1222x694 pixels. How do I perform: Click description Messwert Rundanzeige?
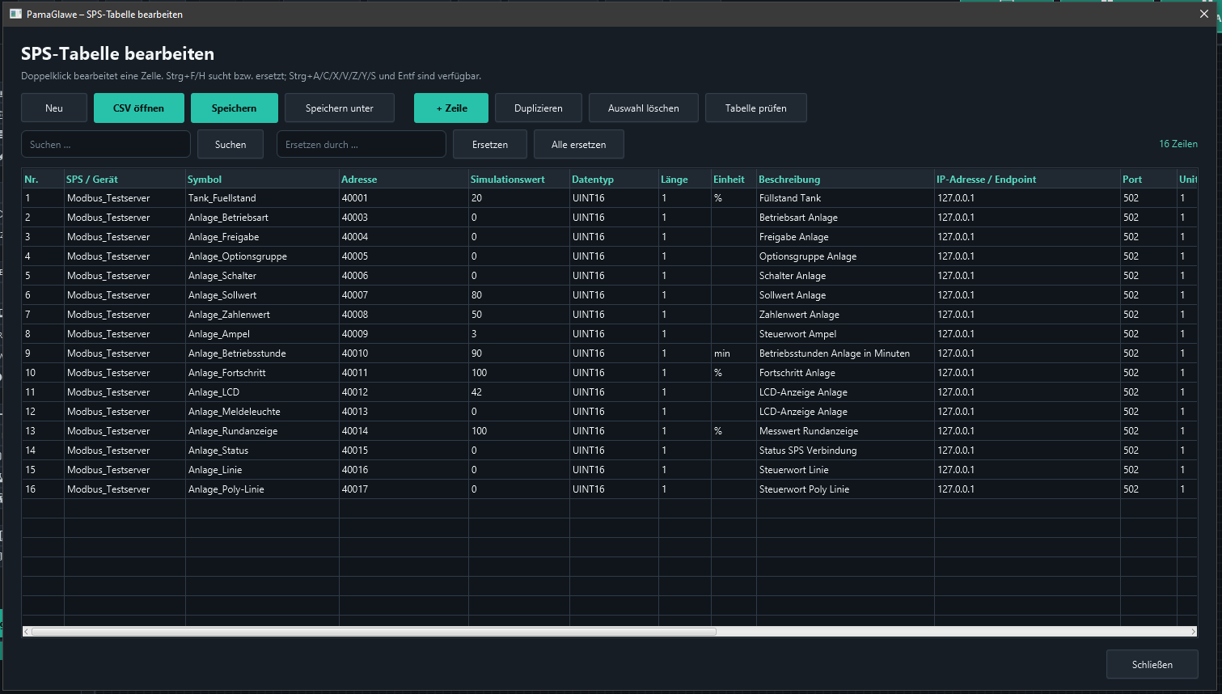[845, 431]
